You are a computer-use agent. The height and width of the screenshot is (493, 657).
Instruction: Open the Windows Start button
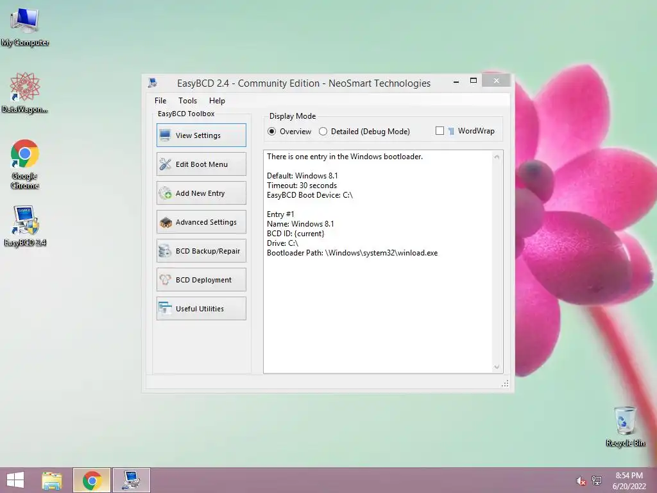click(15, 480)
